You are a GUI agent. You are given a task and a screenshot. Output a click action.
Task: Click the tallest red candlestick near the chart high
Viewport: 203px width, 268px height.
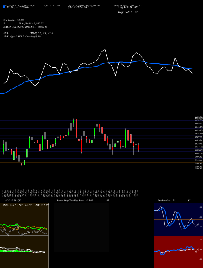coord(76,128)
